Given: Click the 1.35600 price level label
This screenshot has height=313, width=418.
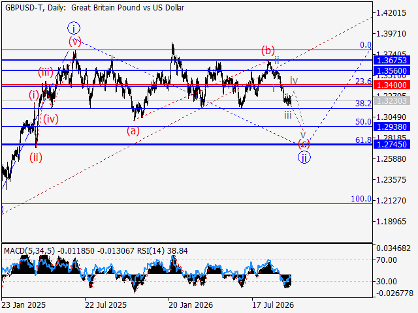Looking at the screenshot, I should [x=392, y=71].
